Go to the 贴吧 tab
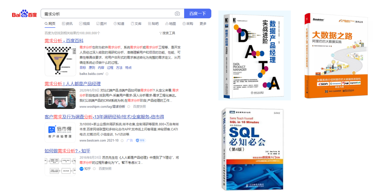378x193 pixels. pos(153,24)
